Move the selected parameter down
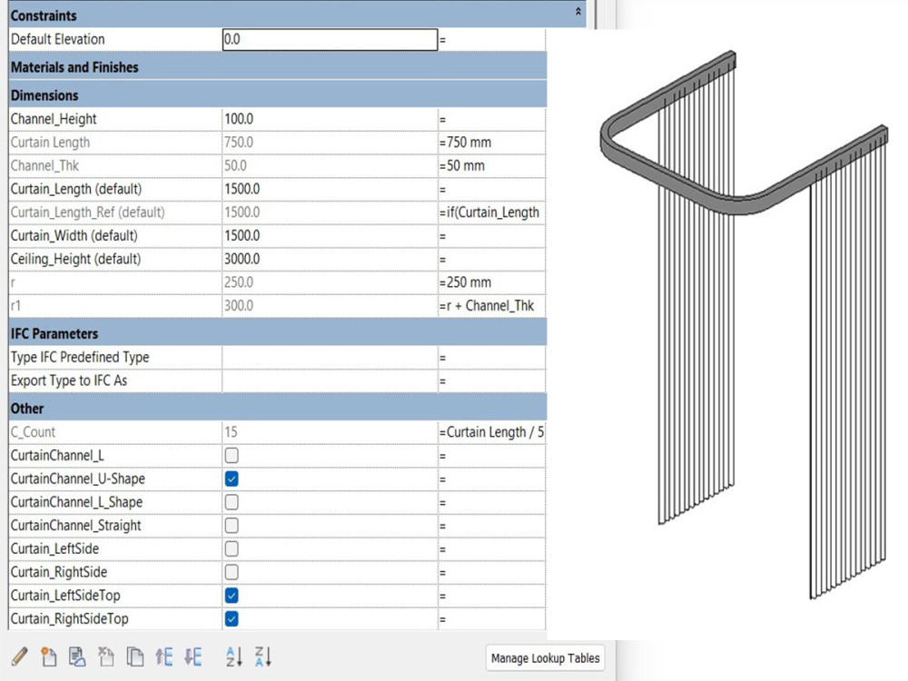 [192, 656]
